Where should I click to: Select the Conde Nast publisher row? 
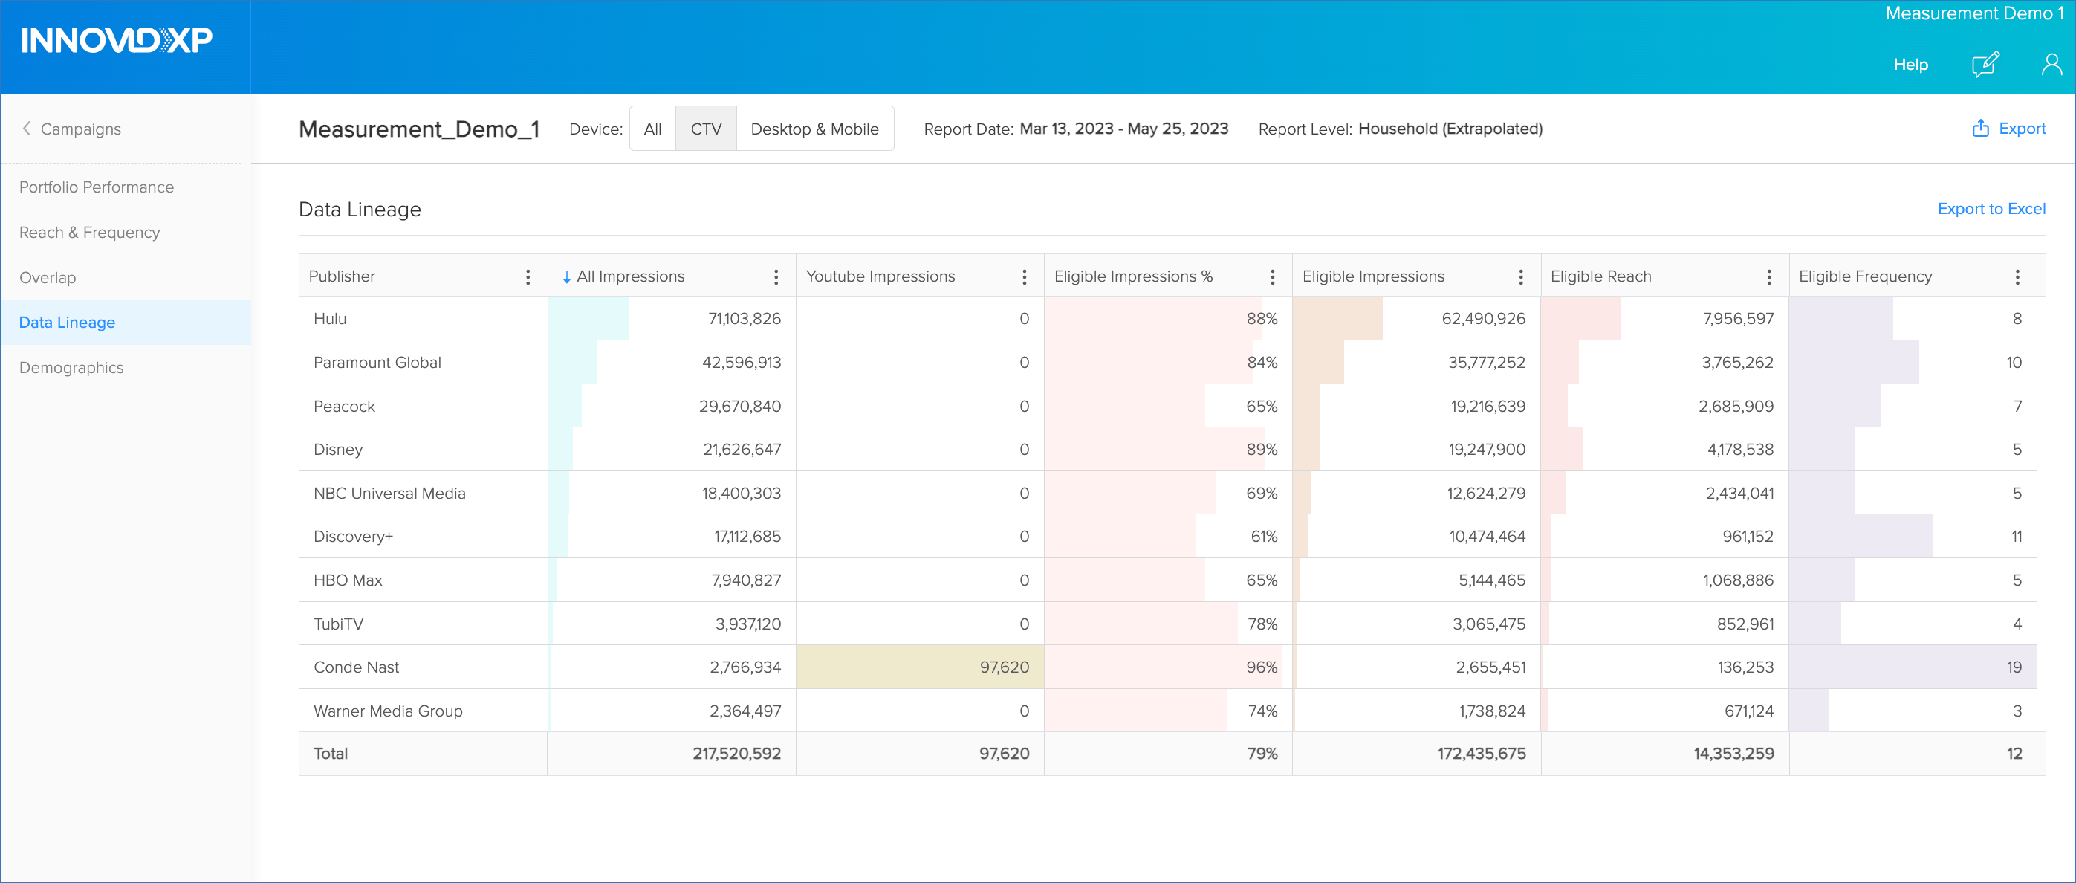(x=355, y=667)
